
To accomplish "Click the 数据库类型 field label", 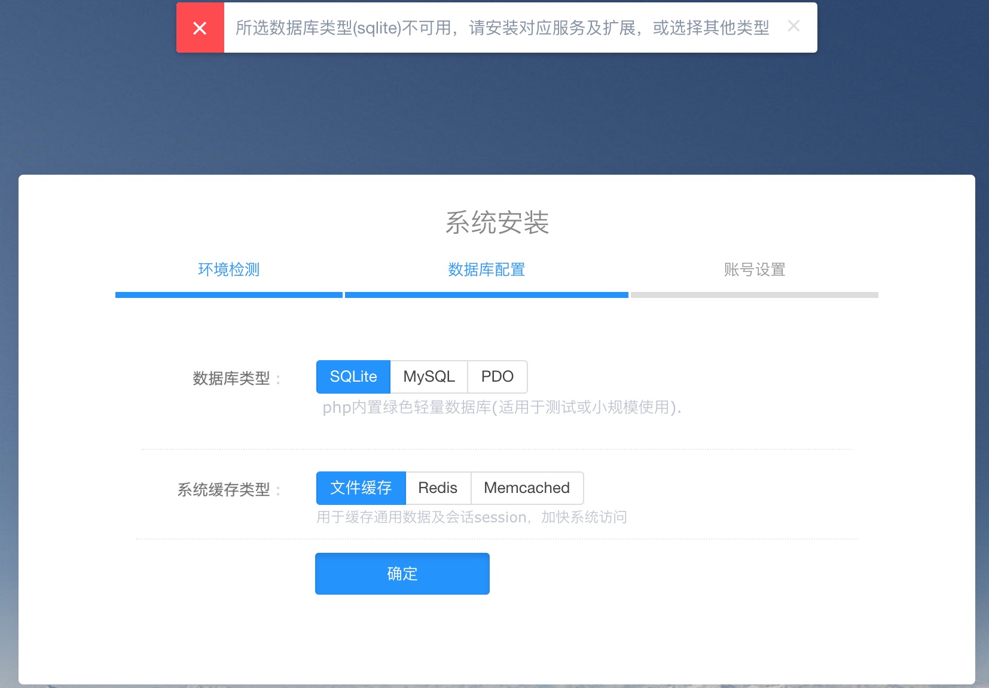I will click(231, 379).
